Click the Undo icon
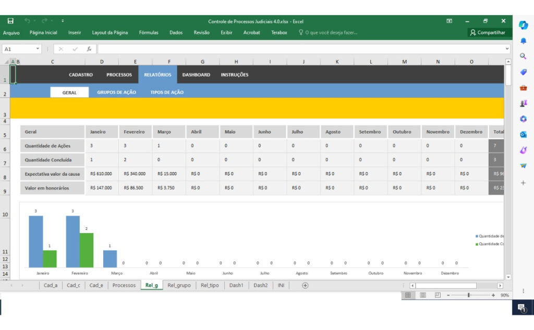Viewport: 534px width, 330px height. pyautogui.click(x=27, y=21)
